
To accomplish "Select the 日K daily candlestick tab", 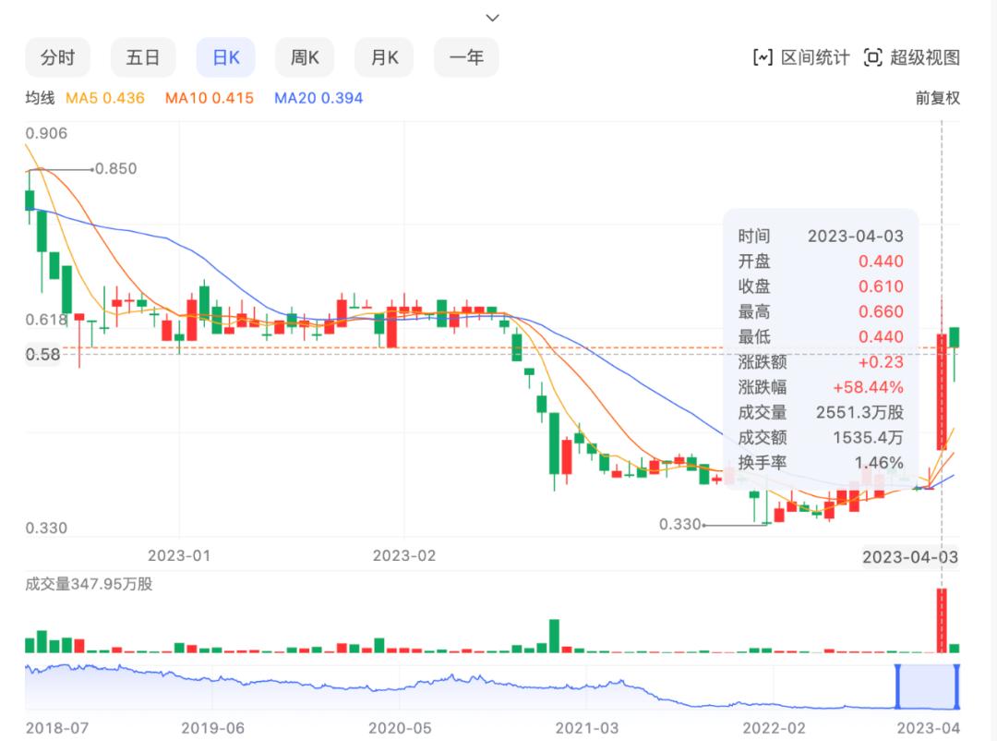I will click(x=224, y=56).
